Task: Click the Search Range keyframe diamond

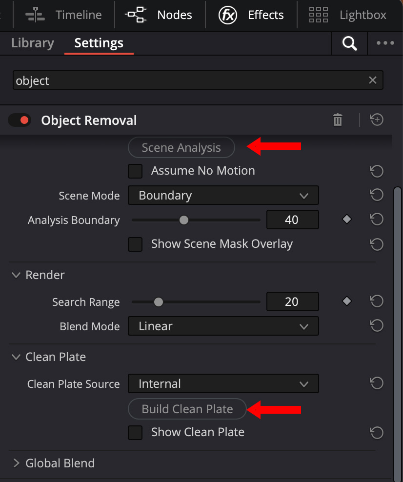Action: [x=347, y=301]
